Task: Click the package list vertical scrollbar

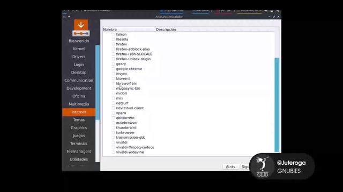Action: pyautogui.click(x=277, y=105)
